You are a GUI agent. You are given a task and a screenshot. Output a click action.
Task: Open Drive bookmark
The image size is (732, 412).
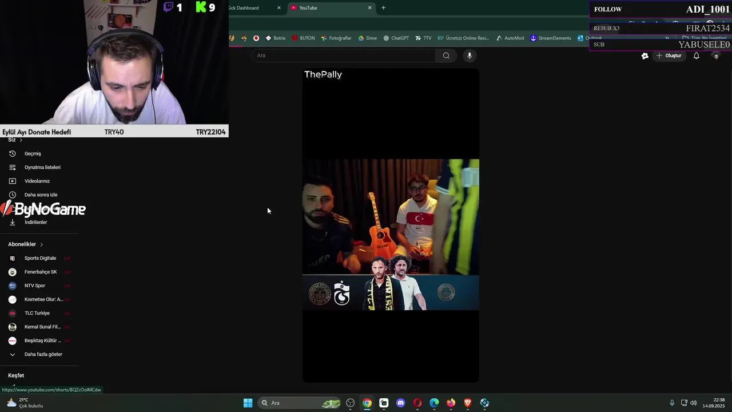tap(367, 38)
